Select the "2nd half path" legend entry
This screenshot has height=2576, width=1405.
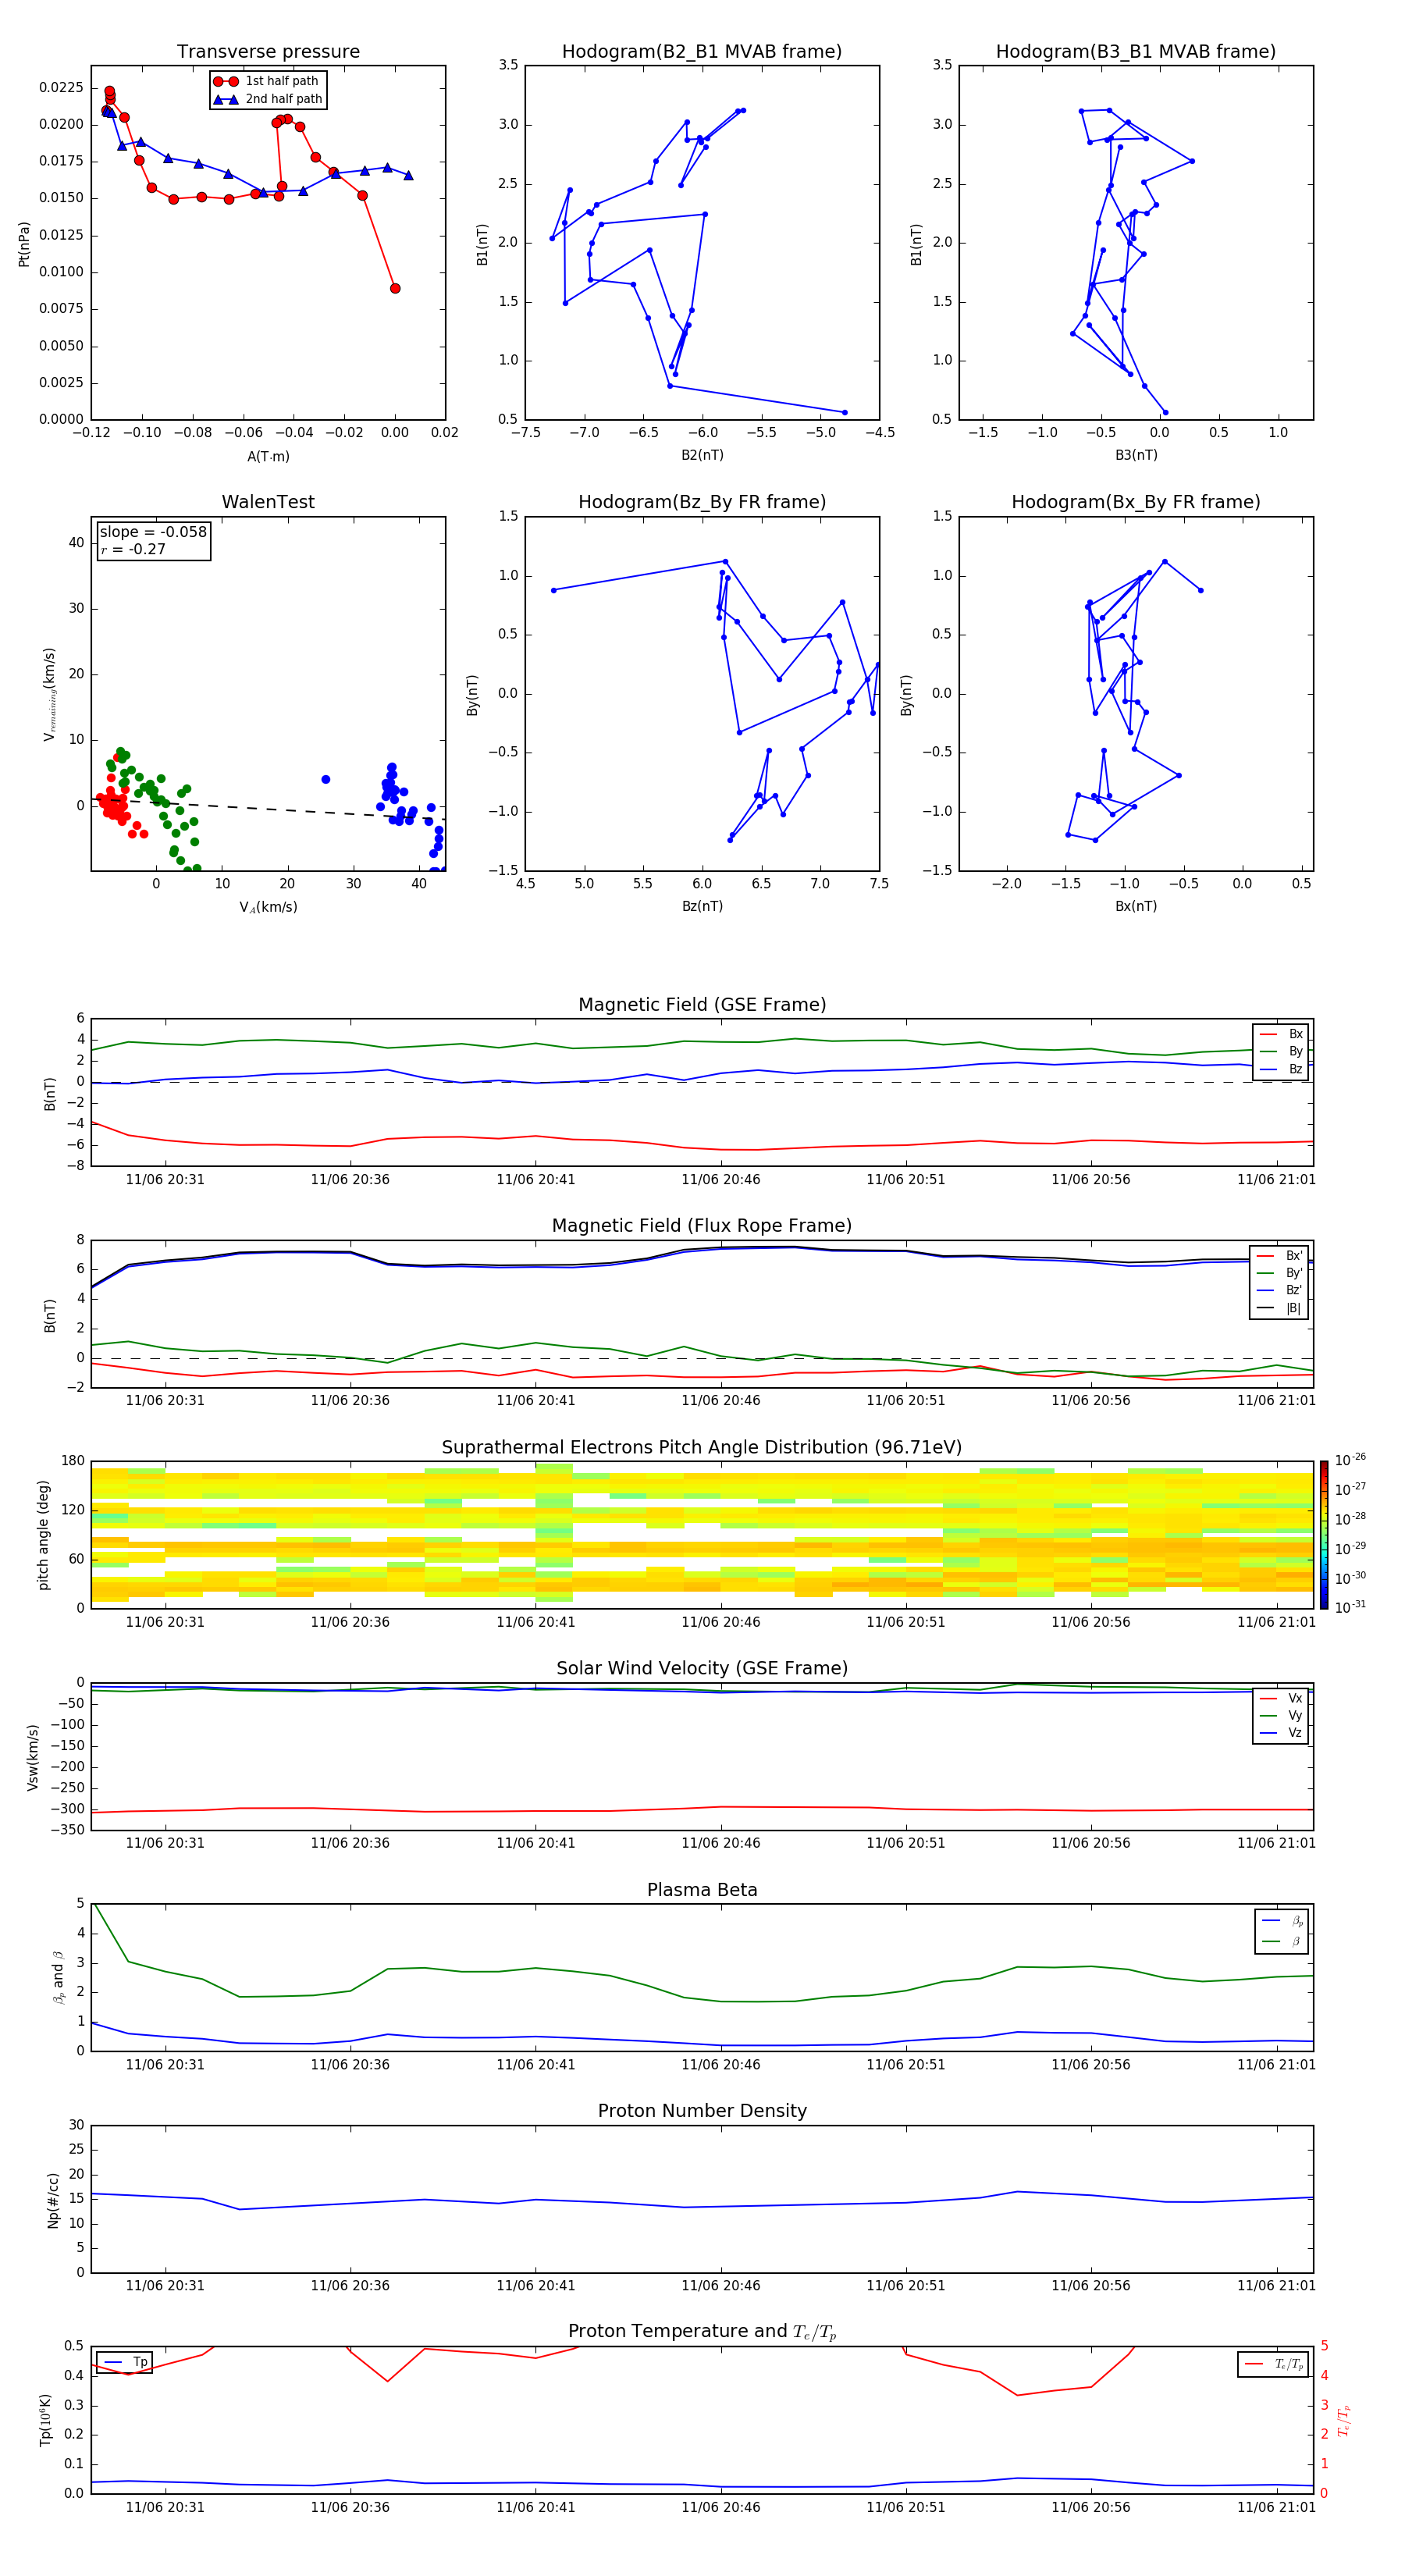pyautogui.click(x=268, y=99)
